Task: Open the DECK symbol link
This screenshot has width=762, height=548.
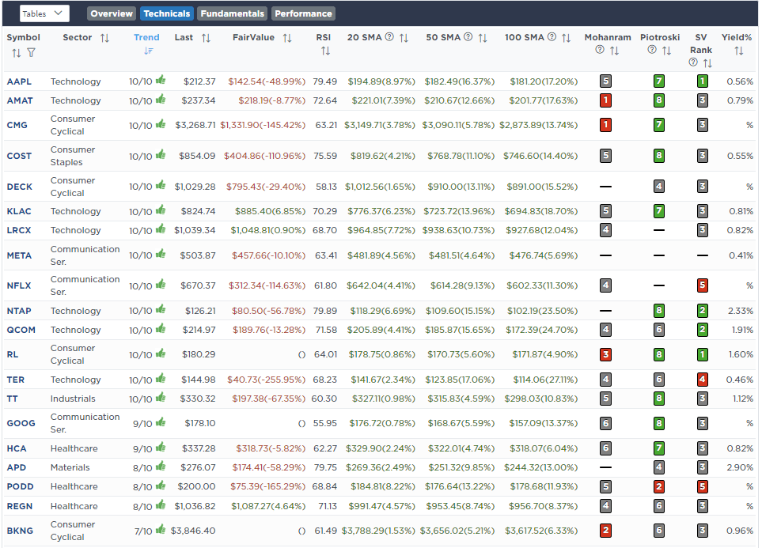Action: [x=20, y=187]
